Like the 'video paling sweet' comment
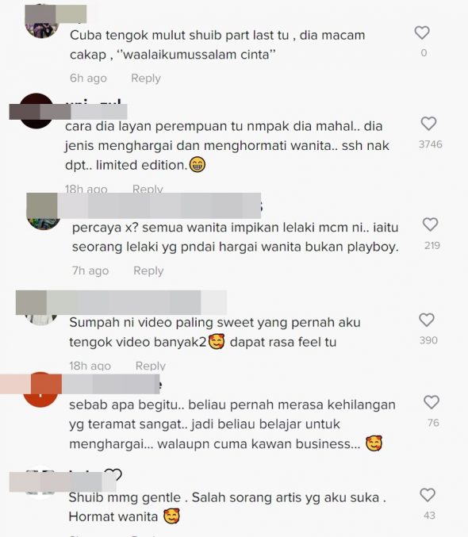 point(427,320)
